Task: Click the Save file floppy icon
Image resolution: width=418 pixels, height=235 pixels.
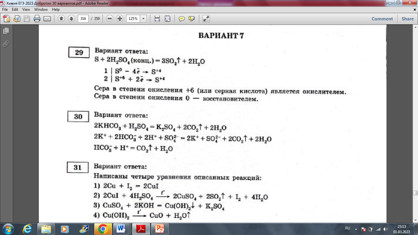Action: (x=27, y=19)
